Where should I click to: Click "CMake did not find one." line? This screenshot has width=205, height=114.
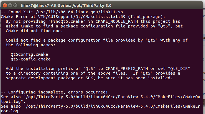[34, 31]
